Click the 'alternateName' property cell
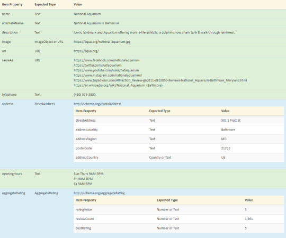286x238 pixels. 13,23
